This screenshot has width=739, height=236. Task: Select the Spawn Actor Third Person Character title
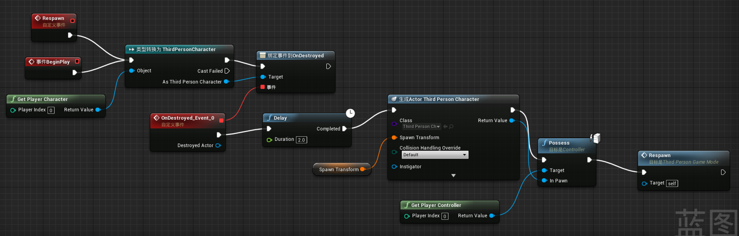click(439, 99)
